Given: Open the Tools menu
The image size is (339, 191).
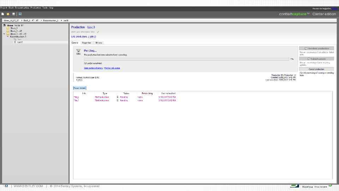Looking at the screenshot, I should (45, 8).
